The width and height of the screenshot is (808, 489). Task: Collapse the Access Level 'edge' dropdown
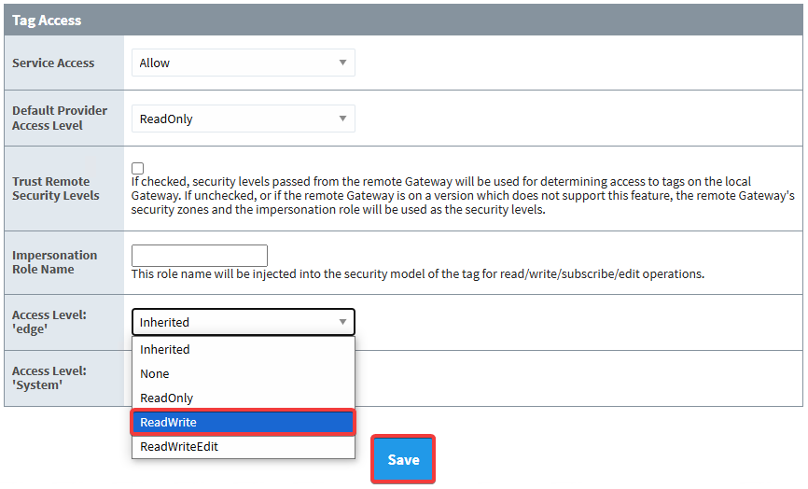click(x=244, y=322)
